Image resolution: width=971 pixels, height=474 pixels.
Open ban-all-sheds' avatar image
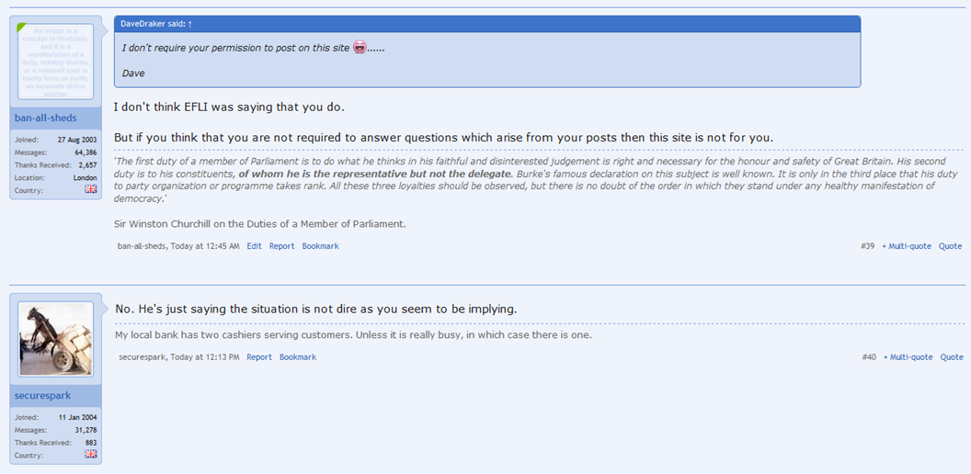point(56,62)
